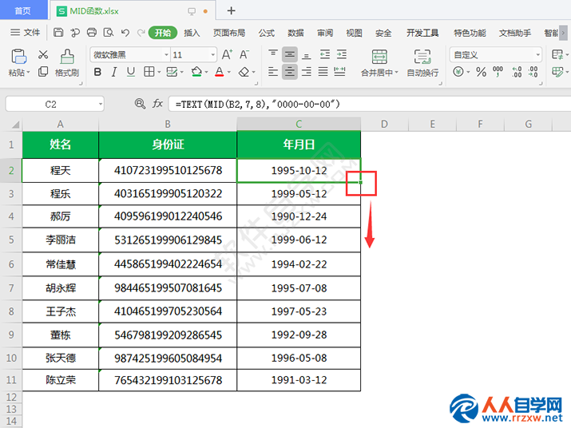Increase indent icon

point(342,54)
